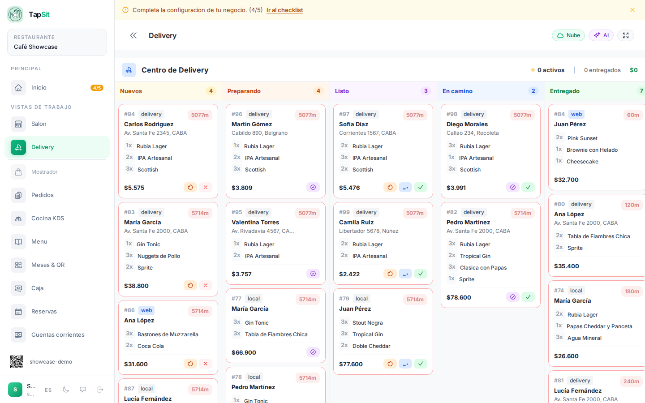This screenshot has width=645, height=403.
Task: Click the Entregado column header
Action: point(596,91)
